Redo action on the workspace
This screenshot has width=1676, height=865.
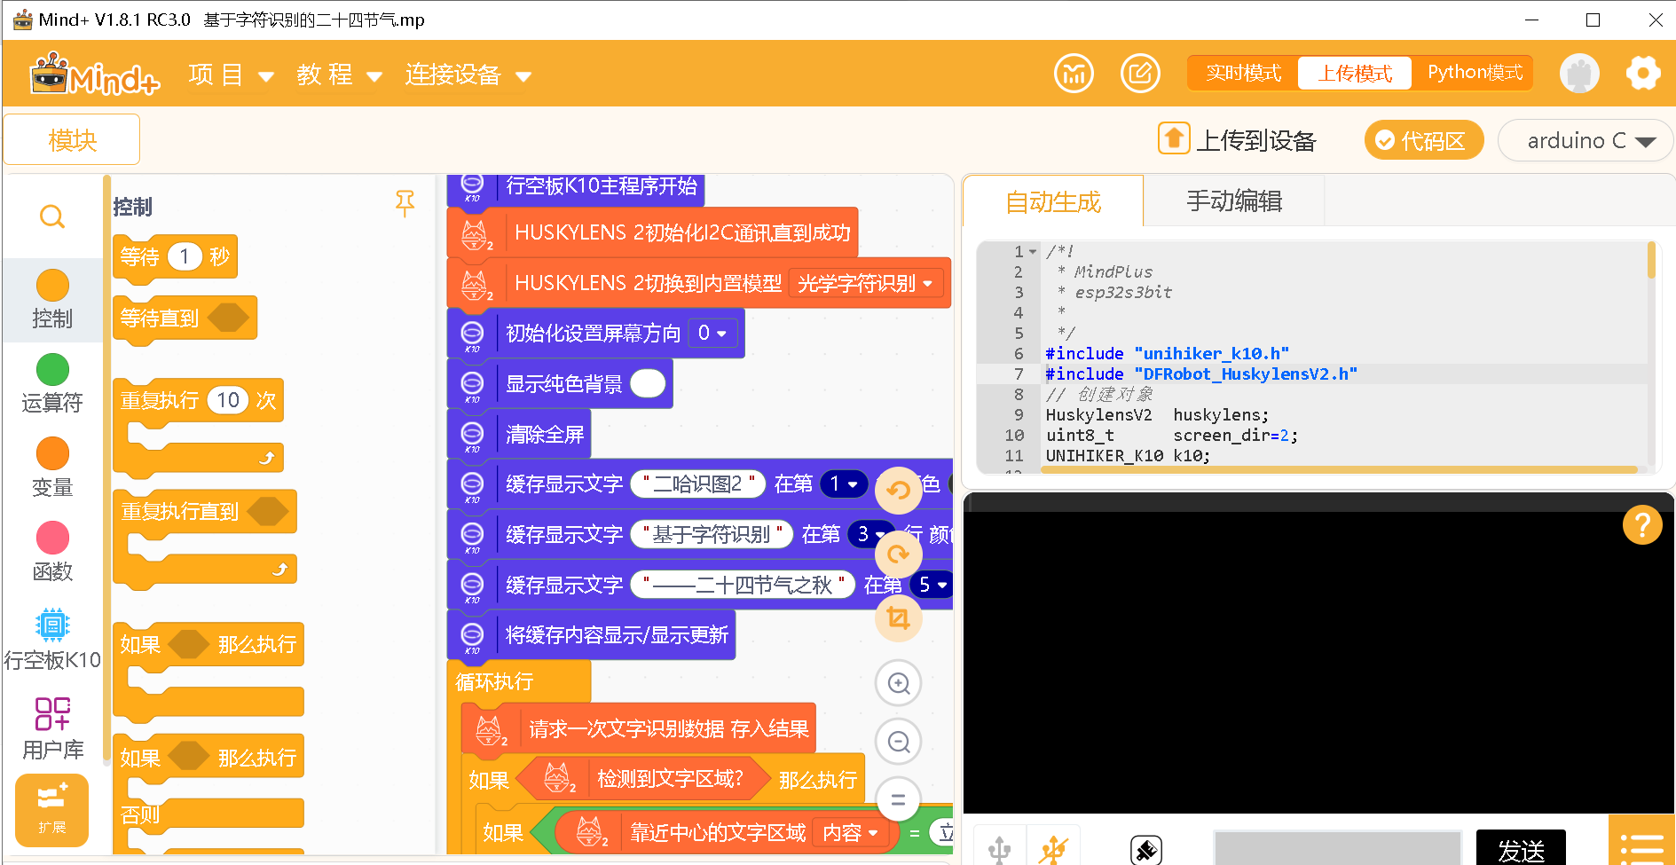(x=898, y=554)
